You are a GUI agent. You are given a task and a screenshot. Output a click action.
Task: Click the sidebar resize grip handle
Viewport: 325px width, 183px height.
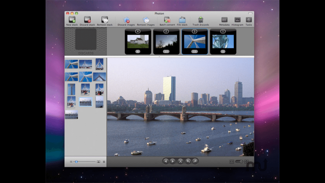click(x=104, y=162)
